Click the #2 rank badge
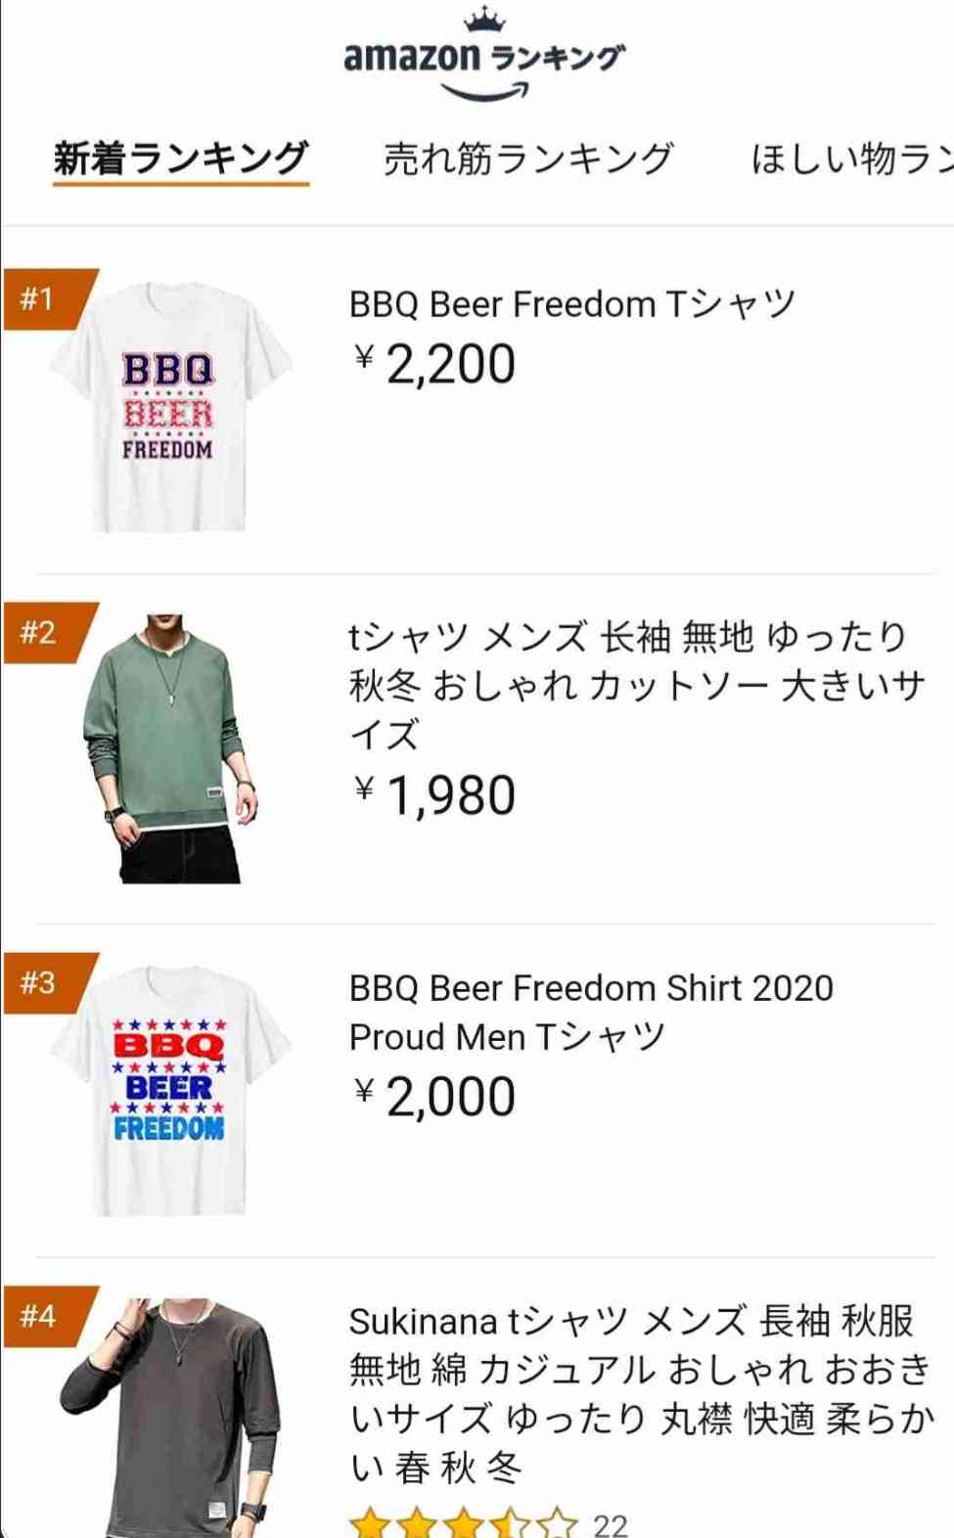Screen dimensions: 954x1538 point(44,632)
